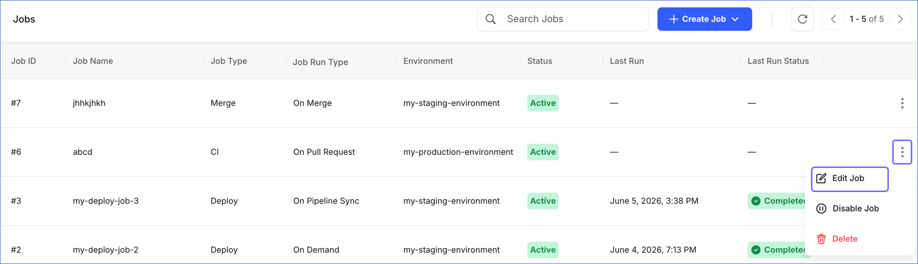918x264 pixels.
Task: Click the Job Name column header
Action: (x=93, y=61)
